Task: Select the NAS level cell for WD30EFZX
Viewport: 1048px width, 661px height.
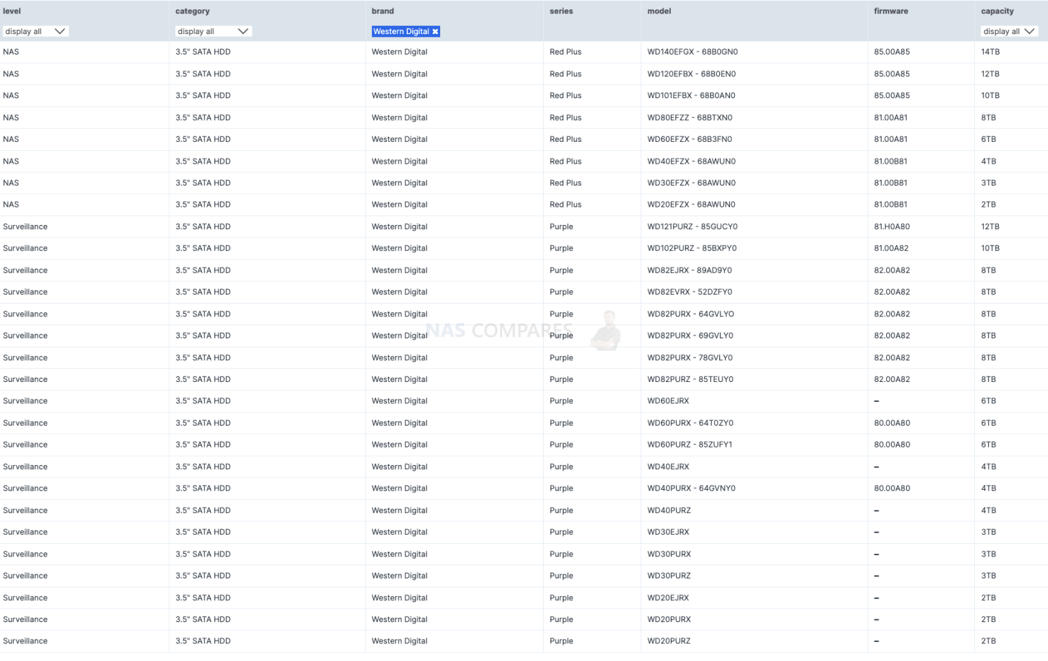Action: tap(11, 182)
